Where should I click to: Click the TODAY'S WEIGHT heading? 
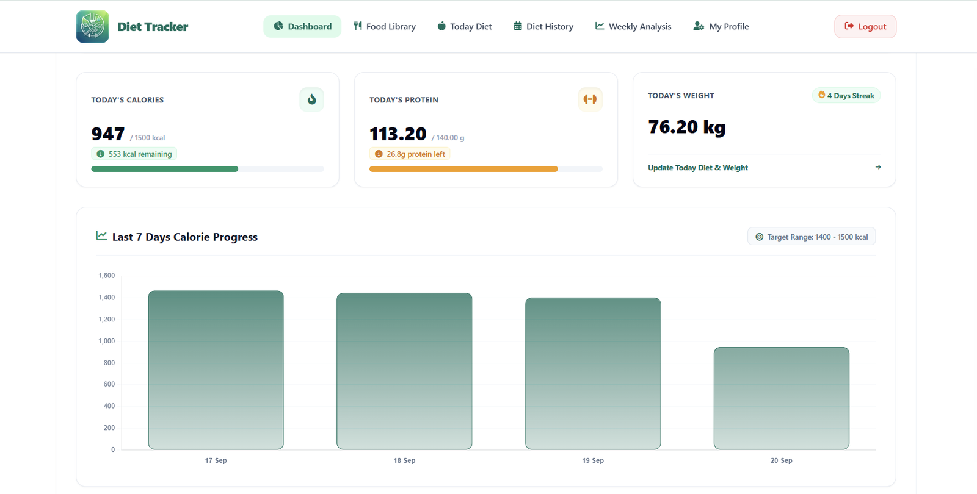pyautogui.click(x=681, y=96)
